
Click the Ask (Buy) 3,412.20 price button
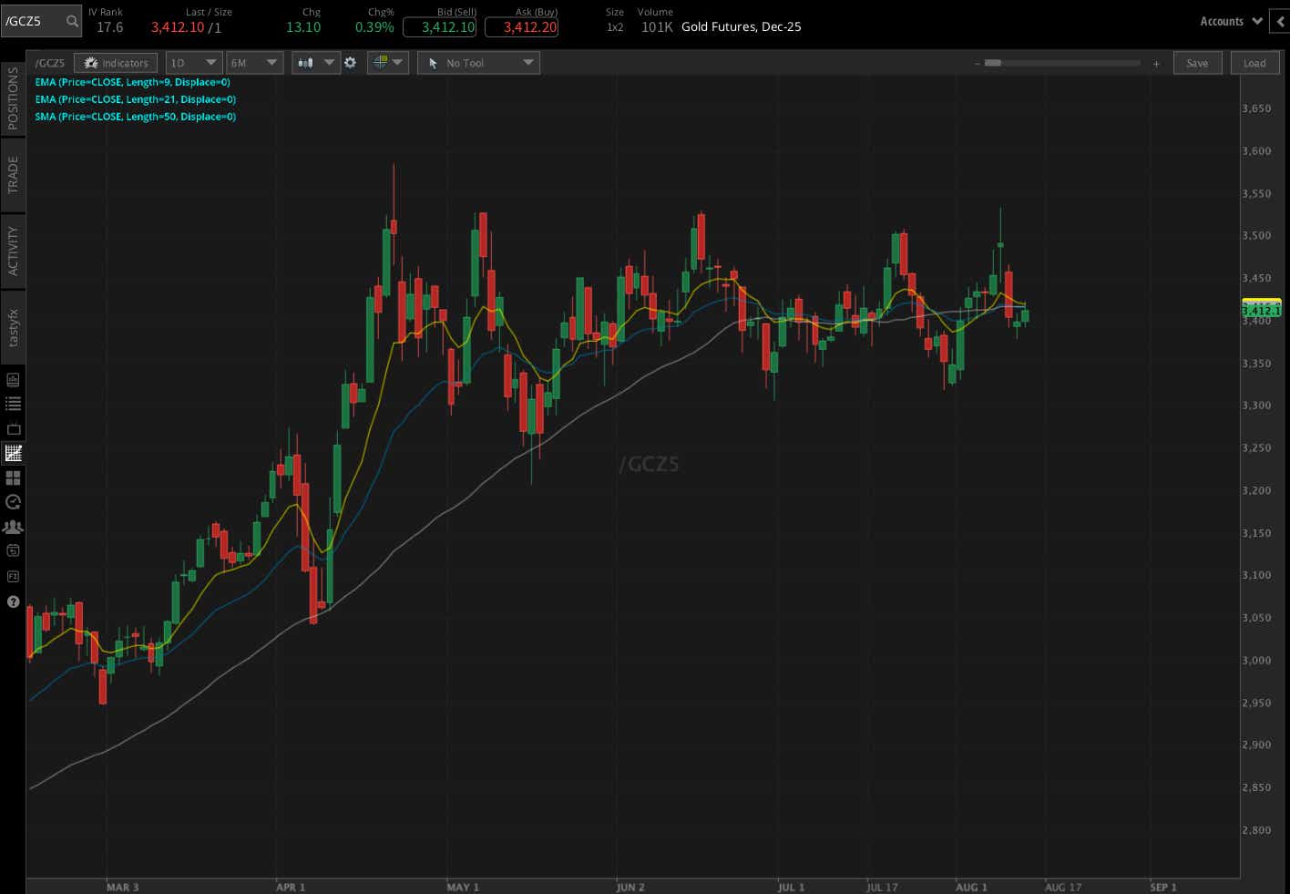click(x=521, y=26)
